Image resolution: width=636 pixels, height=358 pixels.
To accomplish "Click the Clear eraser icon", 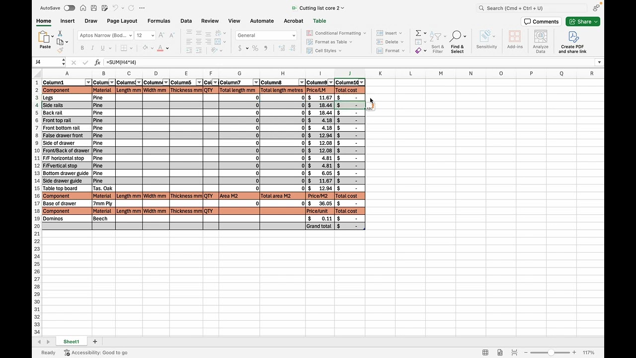I will coord(418,50).
